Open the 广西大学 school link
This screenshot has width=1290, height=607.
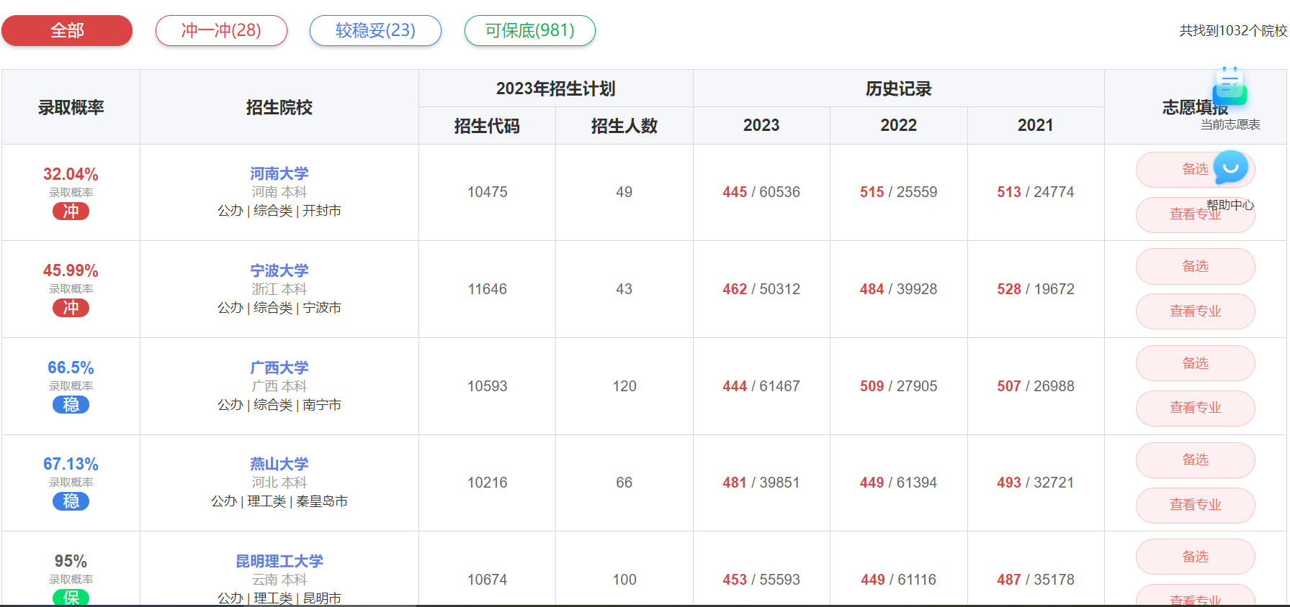(x=279, y=368)
